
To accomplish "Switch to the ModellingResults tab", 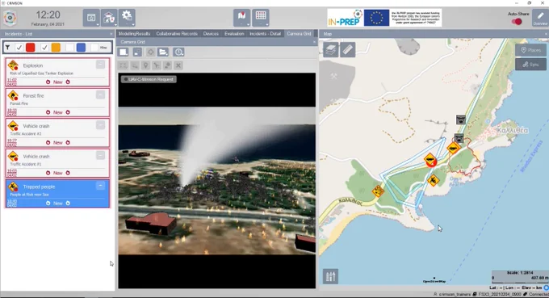I will click(x=134, y=34).
